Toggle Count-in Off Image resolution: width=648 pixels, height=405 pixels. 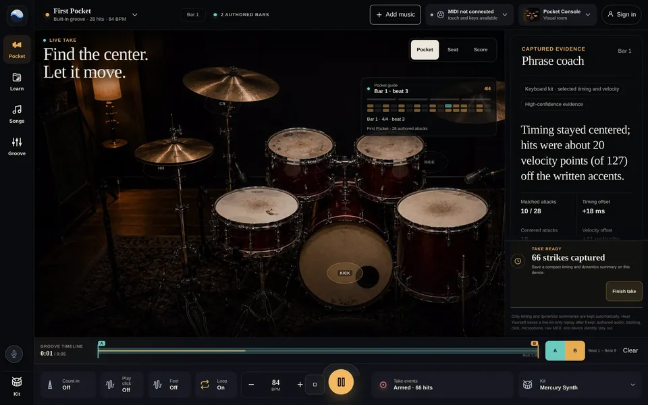coord(68,384)
